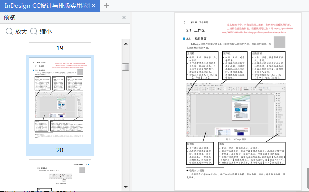The height and width of the screenshot is (192, 309).
Task: Select the page 19 thumbnail above
Action: [60, 41]
